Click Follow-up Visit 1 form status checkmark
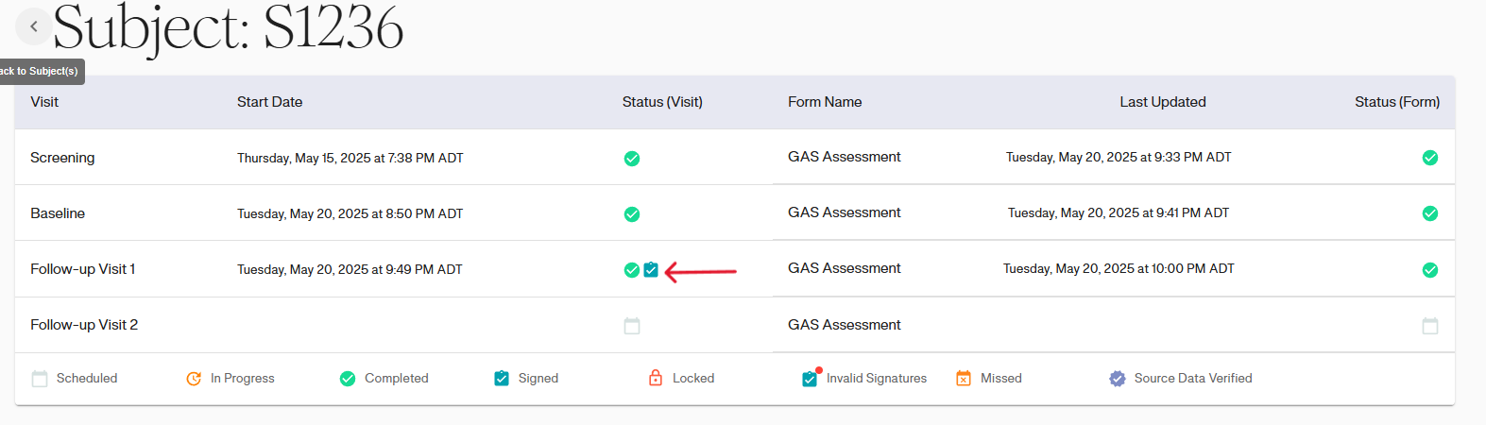This screenshot has height=425, width=1486. pos(1429,270)
